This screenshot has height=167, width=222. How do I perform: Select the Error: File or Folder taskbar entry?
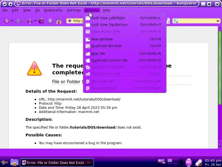(57, 163)
